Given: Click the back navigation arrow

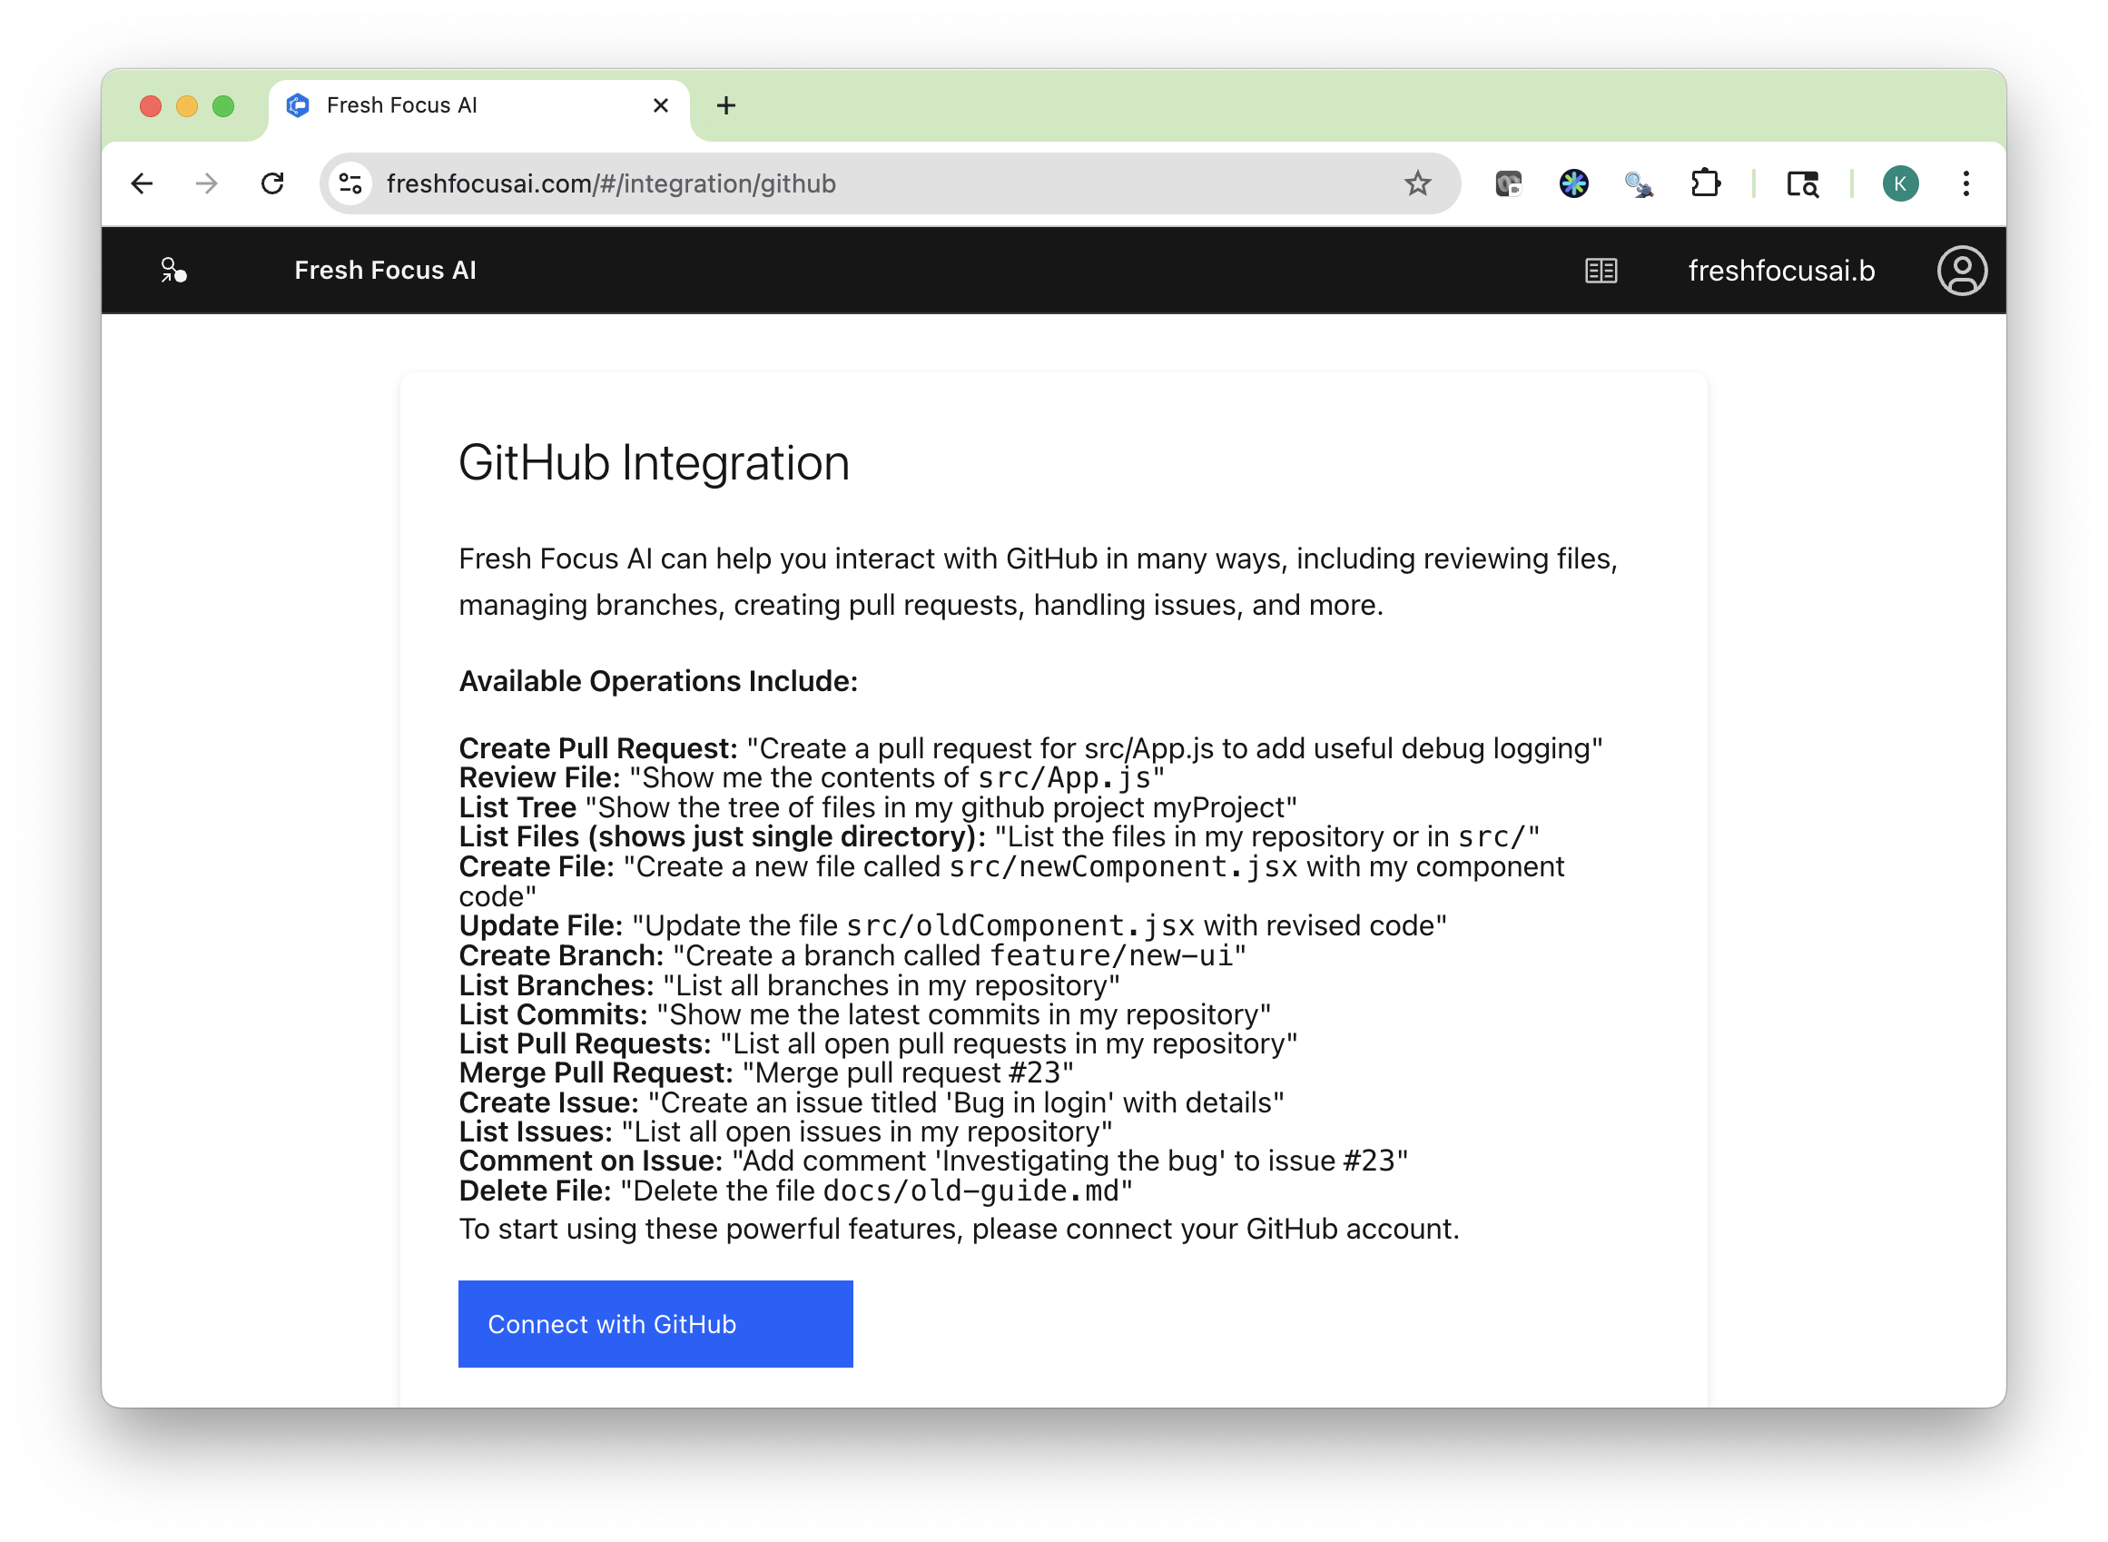Looking at the screenshot, I should click(142, 183).
